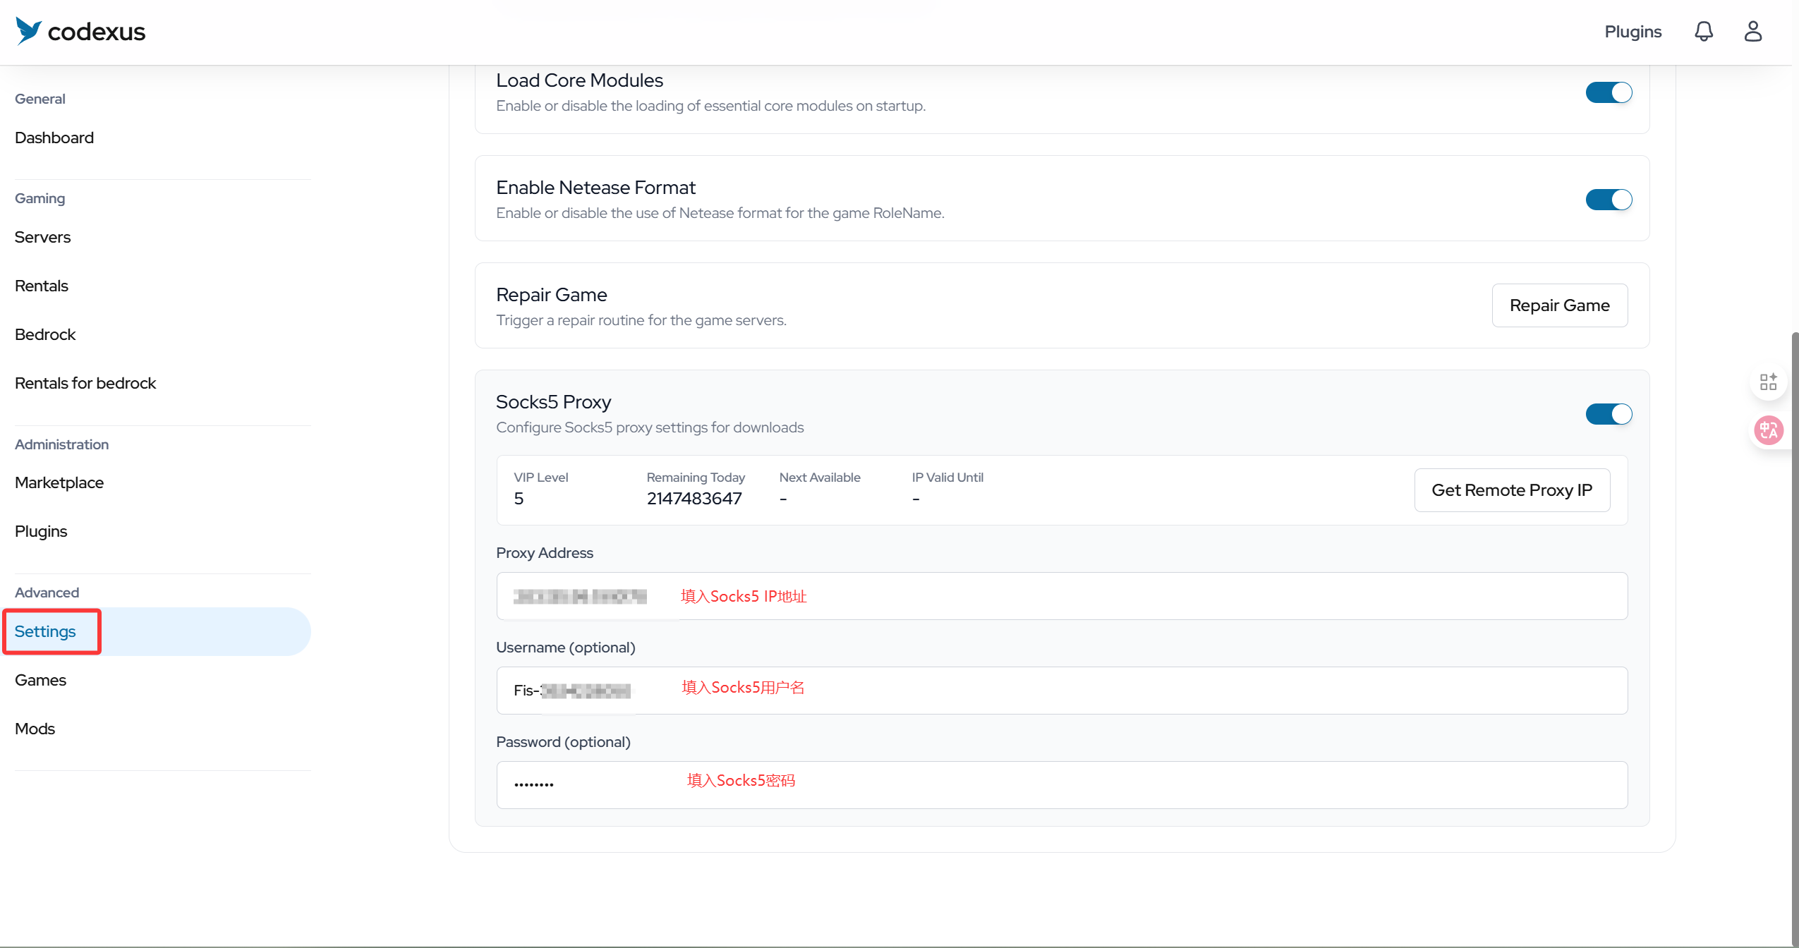Click the page vertical scrollbar
This screenshot has height=948, width=1799.
click(1795, 635)
